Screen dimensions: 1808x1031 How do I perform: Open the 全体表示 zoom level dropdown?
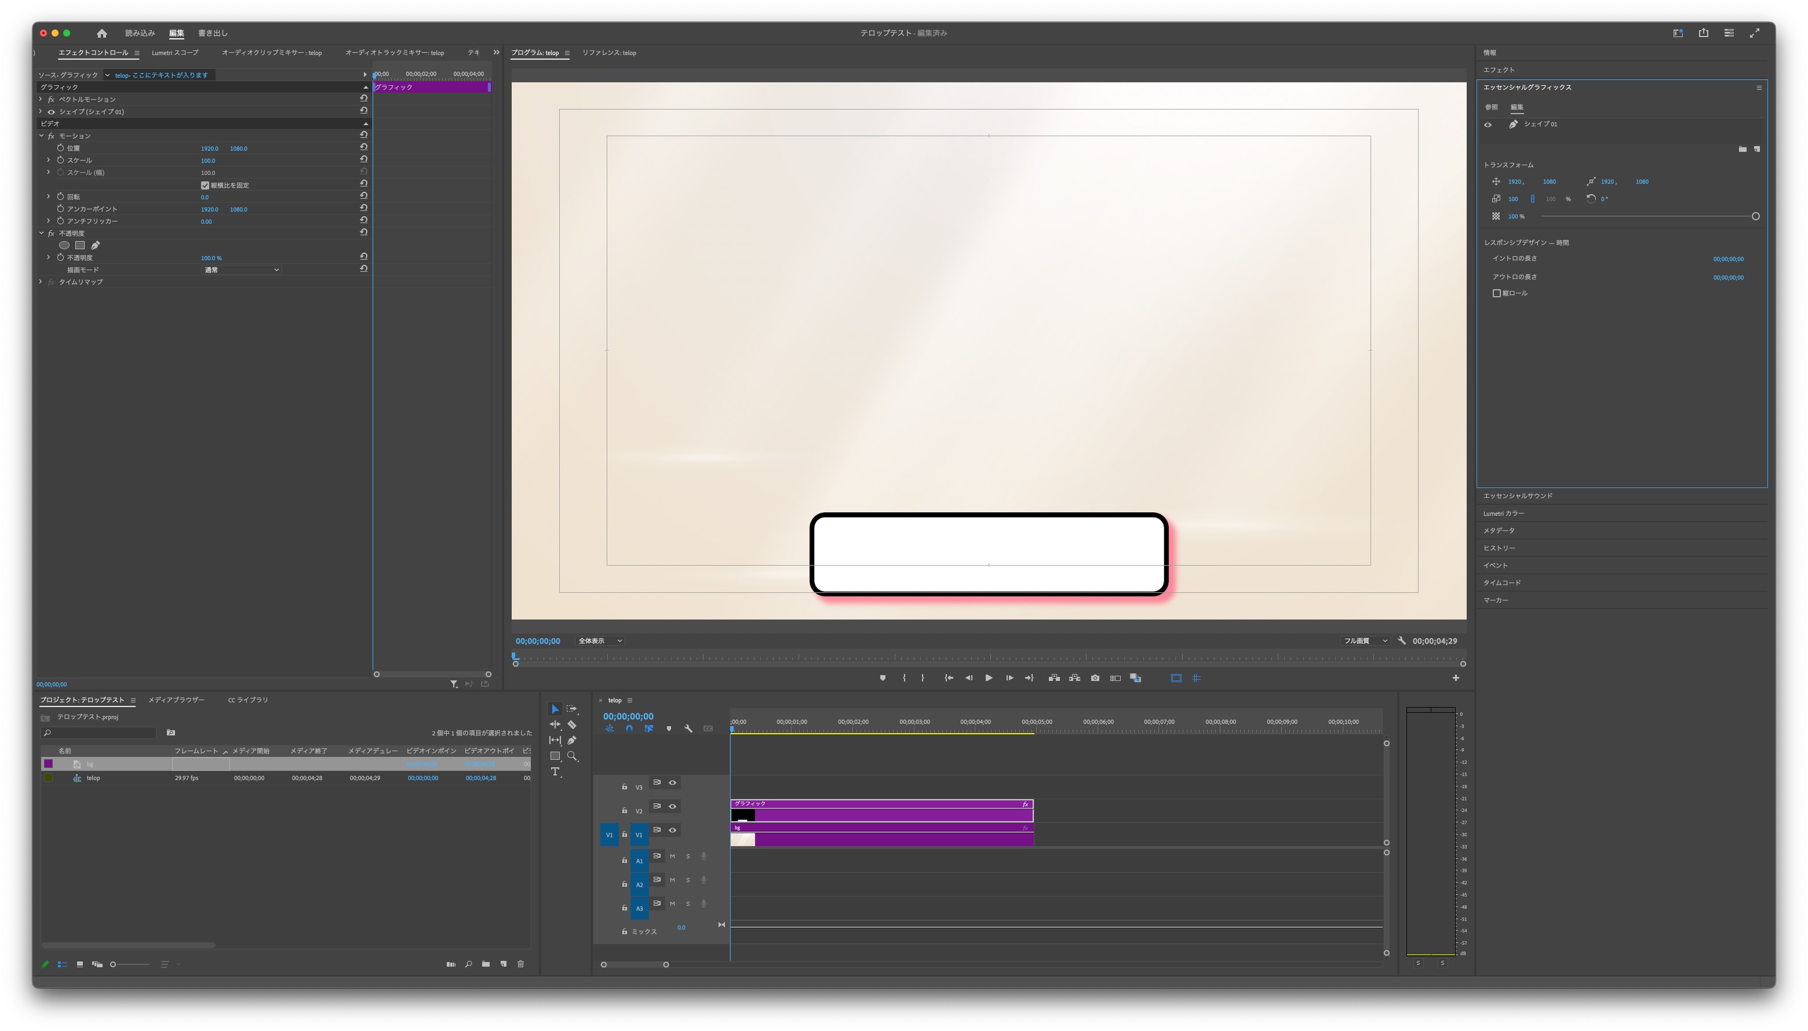pyautogui.click(x=600, y=641)
